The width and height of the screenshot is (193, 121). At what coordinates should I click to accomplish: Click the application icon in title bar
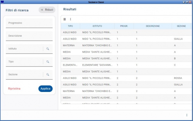point(2,2)
